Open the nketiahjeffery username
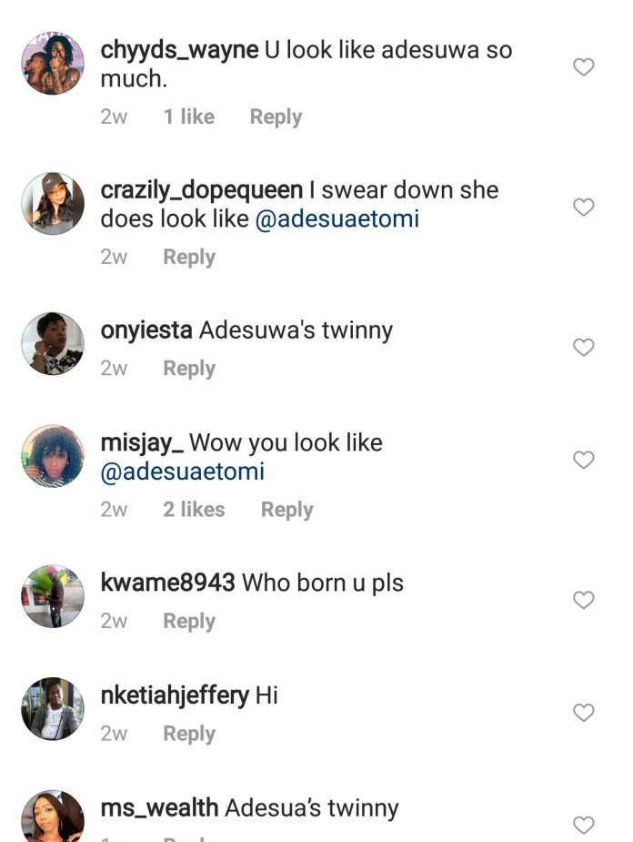The height and width of the screenshot is (842, 633). pos(175,696)
